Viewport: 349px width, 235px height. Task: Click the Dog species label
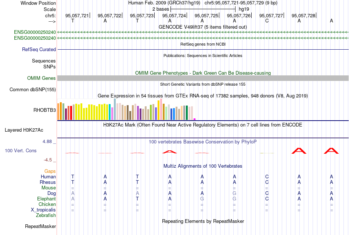51,193
